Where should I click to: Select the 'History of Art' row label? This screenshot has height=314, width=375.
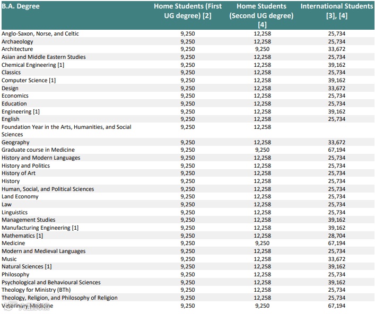tap(19, 173)
